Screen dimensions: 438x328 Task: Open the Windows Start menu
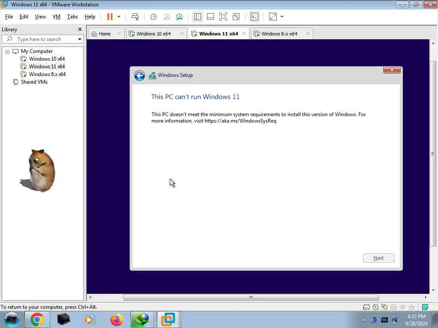tap(11, 319)
